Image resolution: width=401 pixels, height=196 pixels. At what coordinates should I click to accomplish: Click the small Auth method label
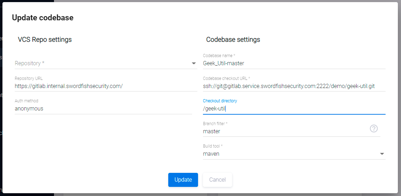pos(26,101)
